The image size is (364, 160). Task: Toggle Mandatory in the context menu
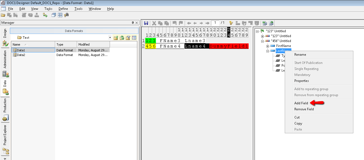pos(302,75)
